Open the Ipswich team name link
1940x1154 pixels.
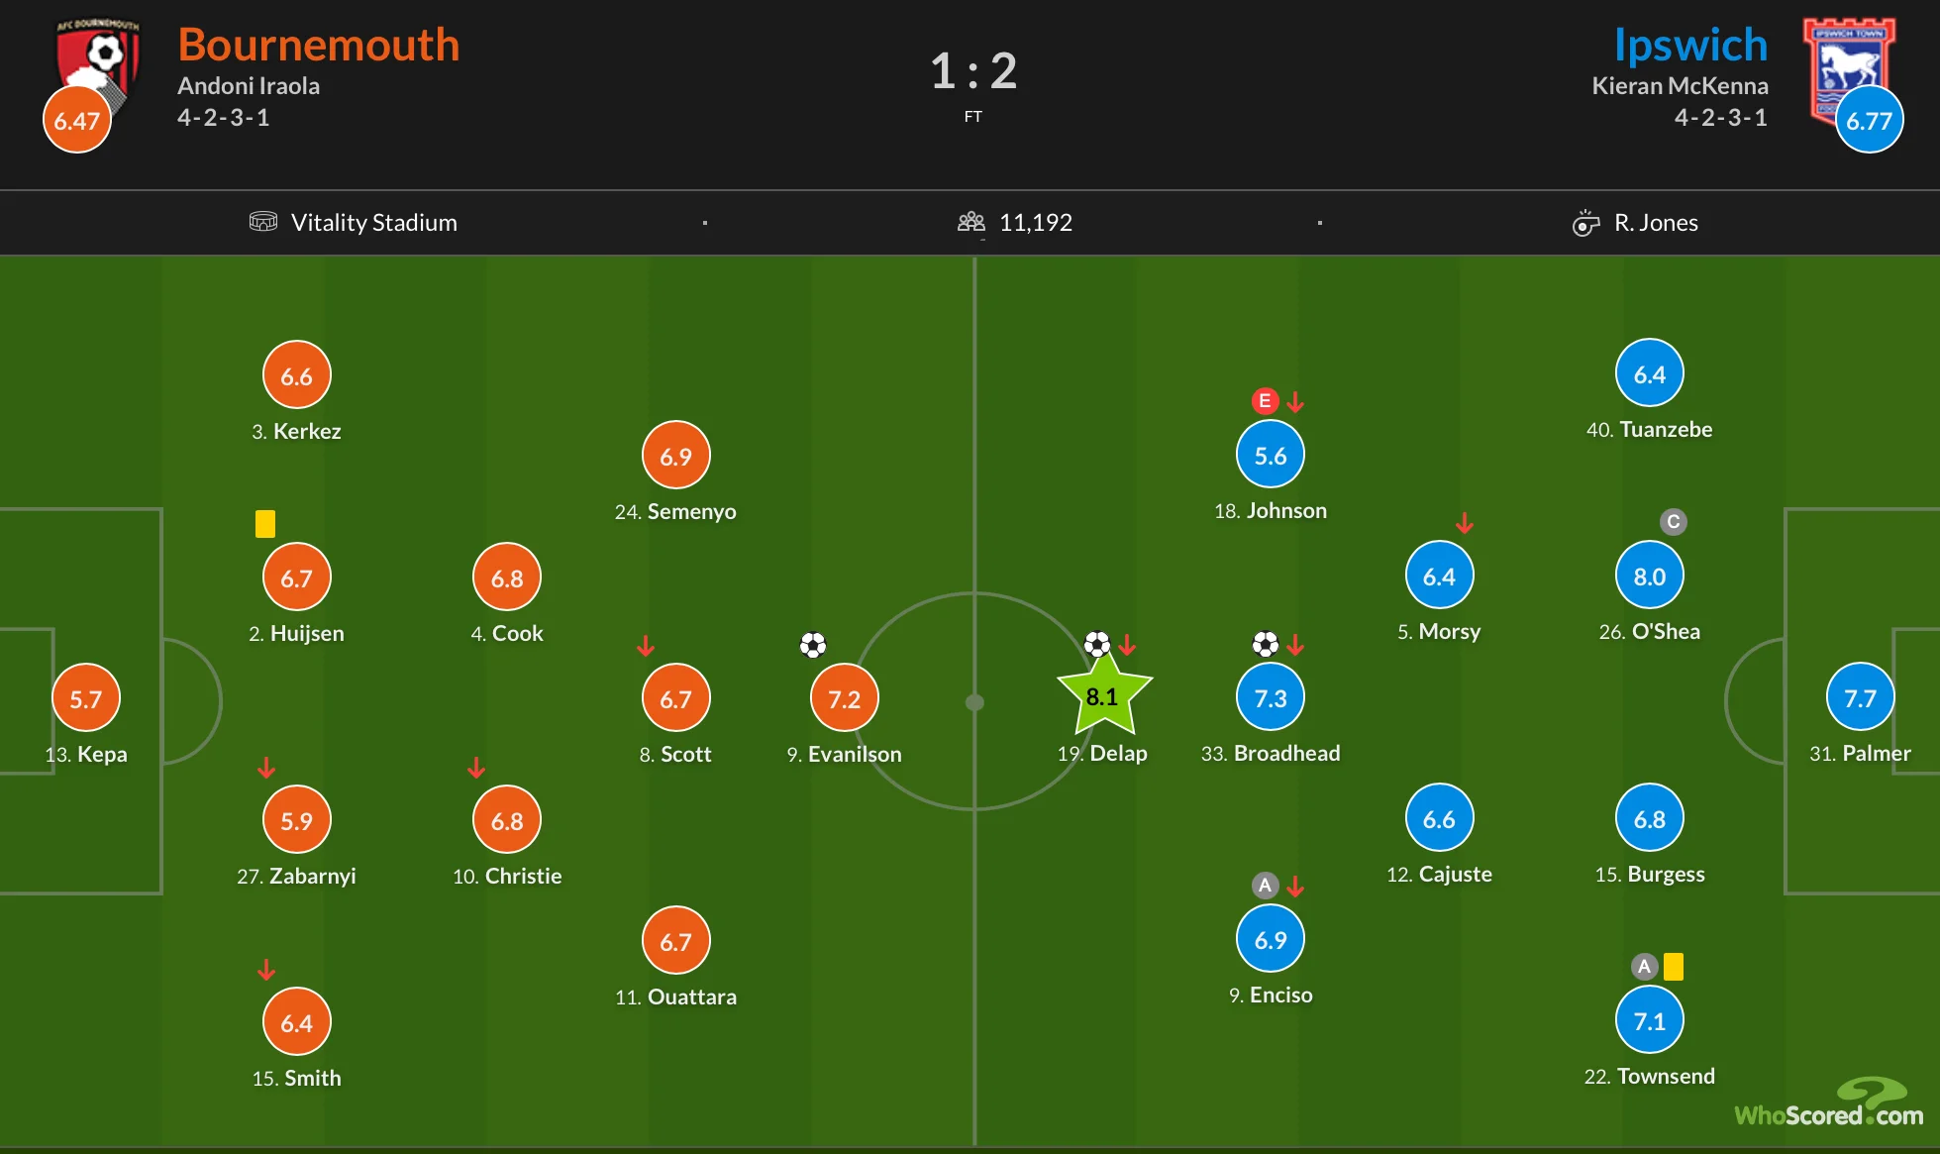[x=1690, y=45]
